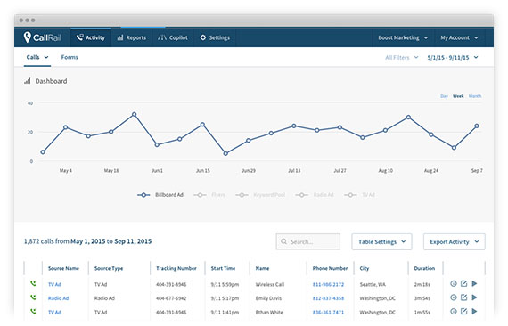The image size is (508, 326).
Task: Click the edit note icon in the Ethan White row
Action: (464, 311)
